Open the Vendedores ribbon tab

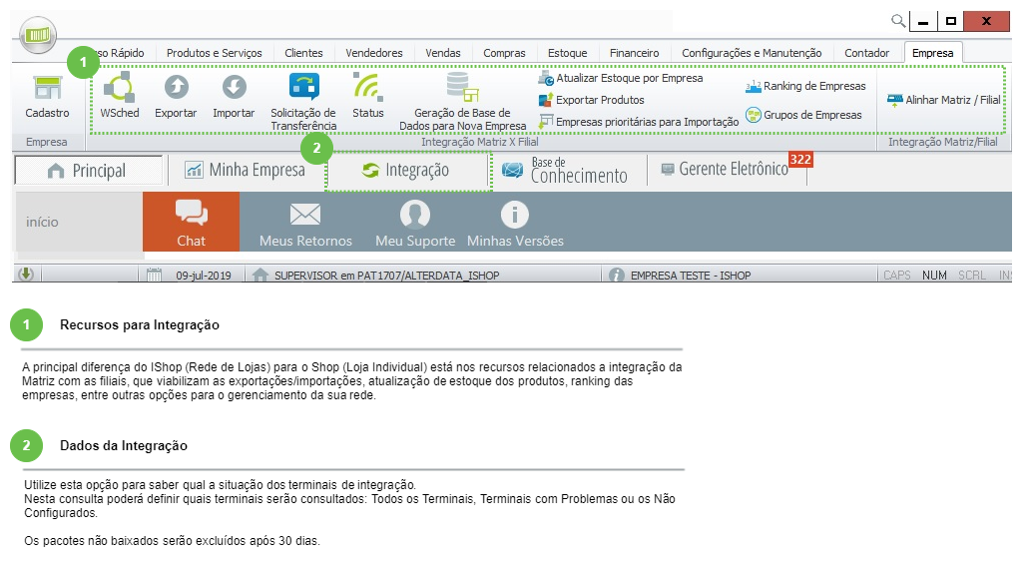[x=374, y=53]
